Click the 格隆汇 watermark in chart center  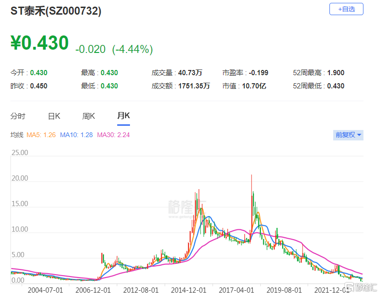point(186,208)
